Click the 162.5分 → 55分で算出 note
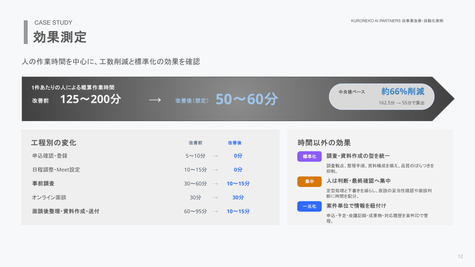This screenshot has width=475, height=267. 401,103
